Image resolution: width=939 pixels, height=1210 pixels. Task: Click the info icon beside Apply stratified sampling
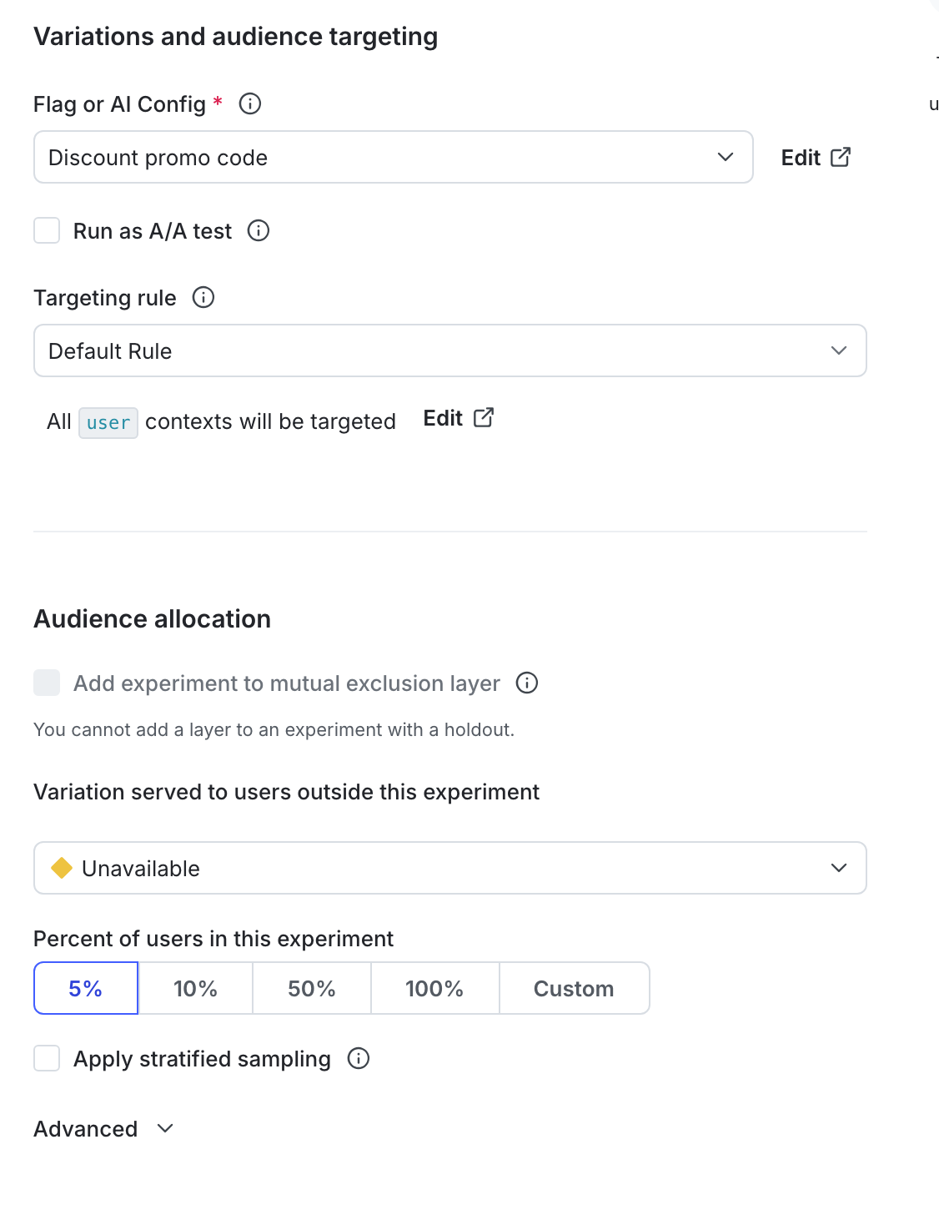tap(359, 1058)
